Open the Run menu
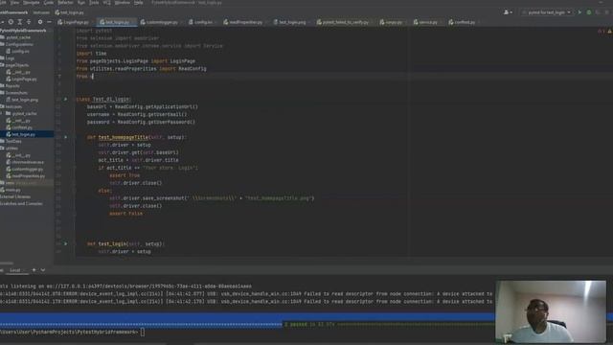 (x=81, y=2)
